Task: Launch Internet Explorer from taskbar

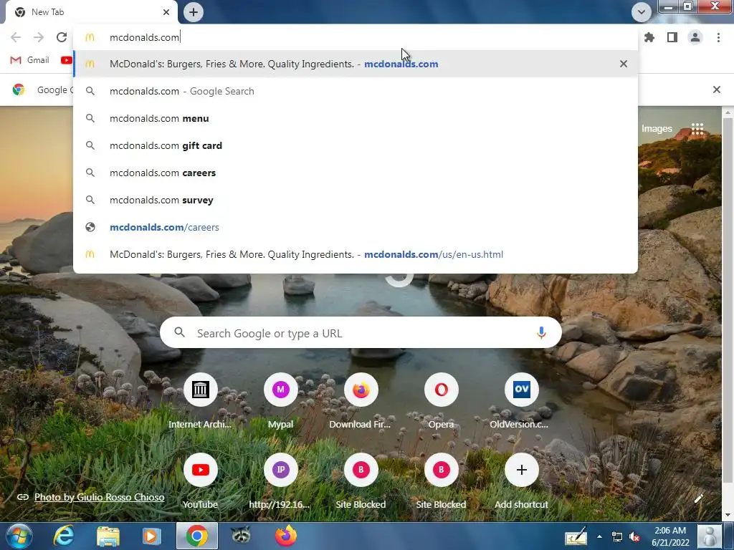Action: click(64, 536)
